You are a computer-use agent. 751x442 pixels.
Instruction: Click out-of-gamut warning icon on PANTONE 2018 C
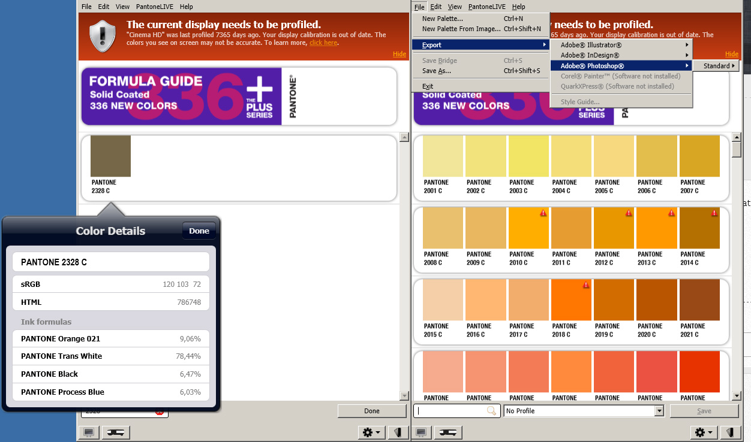tap(585, 284)
